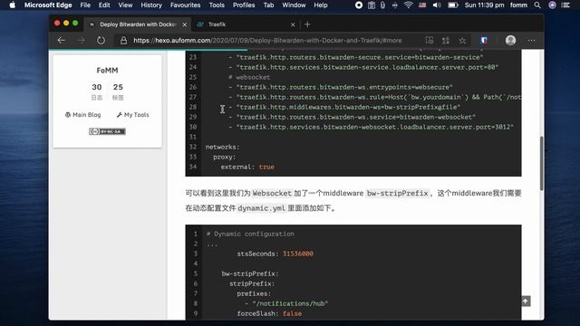This screenshot has width=580, height=326.
Task: Open the View menu
Action: click(125, 5)
